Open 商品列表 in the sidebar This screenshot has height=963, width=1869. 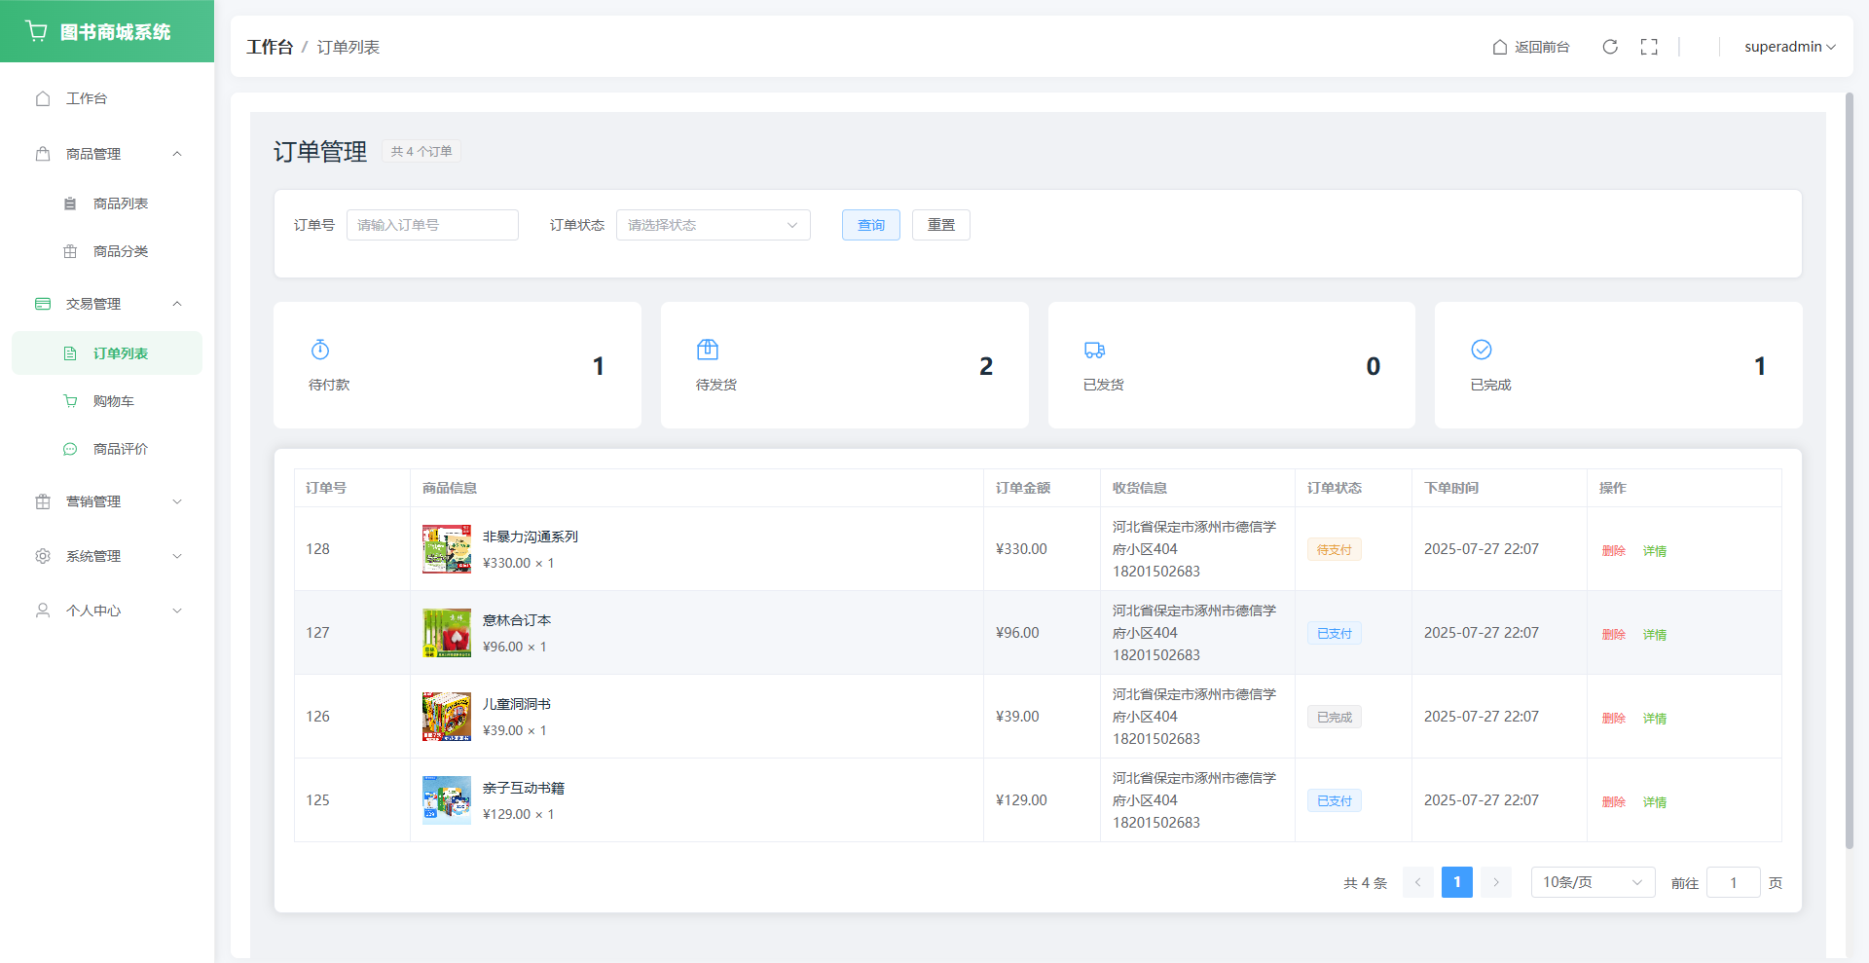120,204
